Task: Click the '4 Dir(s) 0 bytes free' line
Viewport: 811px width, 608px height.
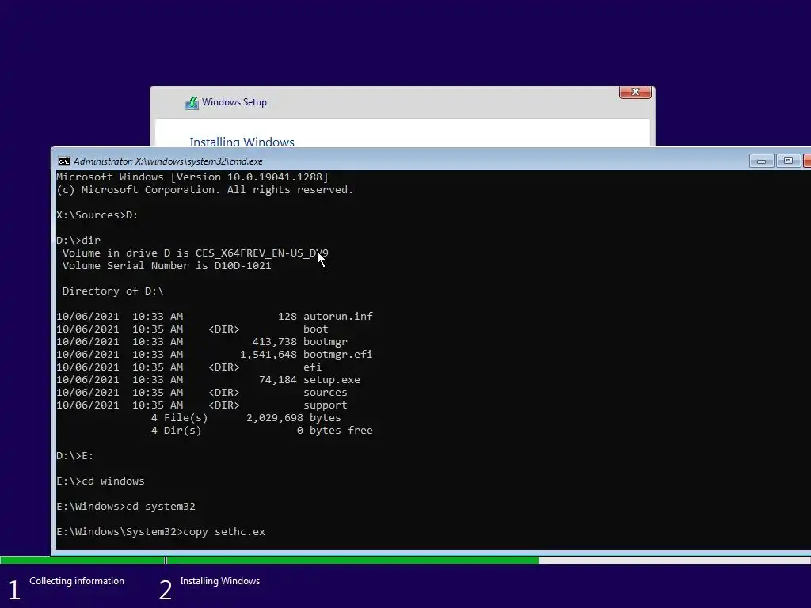Action: click(x=261, y=431)
